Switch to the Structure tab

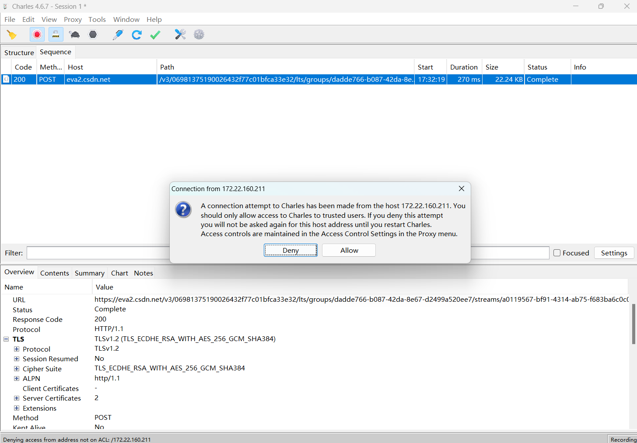pyautogui.click(x=19, y=52)
